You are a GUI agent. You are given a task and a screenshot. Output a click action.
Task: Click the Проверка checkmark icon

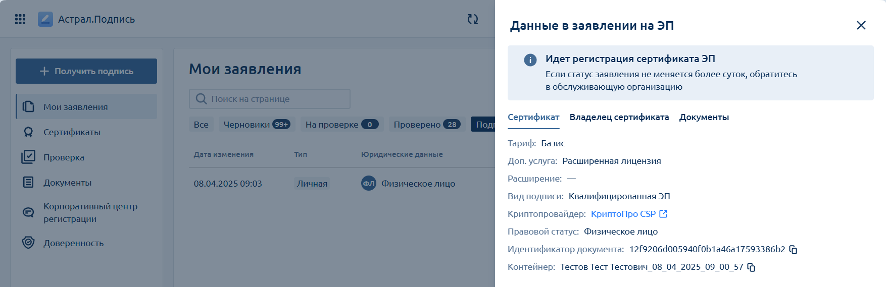[x=28, y=157]
